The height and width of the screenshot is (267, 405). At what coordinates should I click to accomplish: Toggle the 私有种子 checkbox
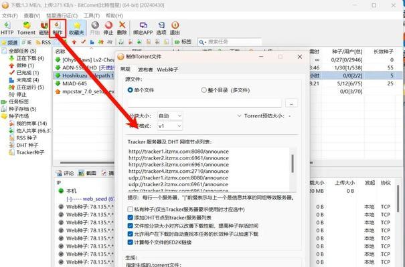point(130,209)
